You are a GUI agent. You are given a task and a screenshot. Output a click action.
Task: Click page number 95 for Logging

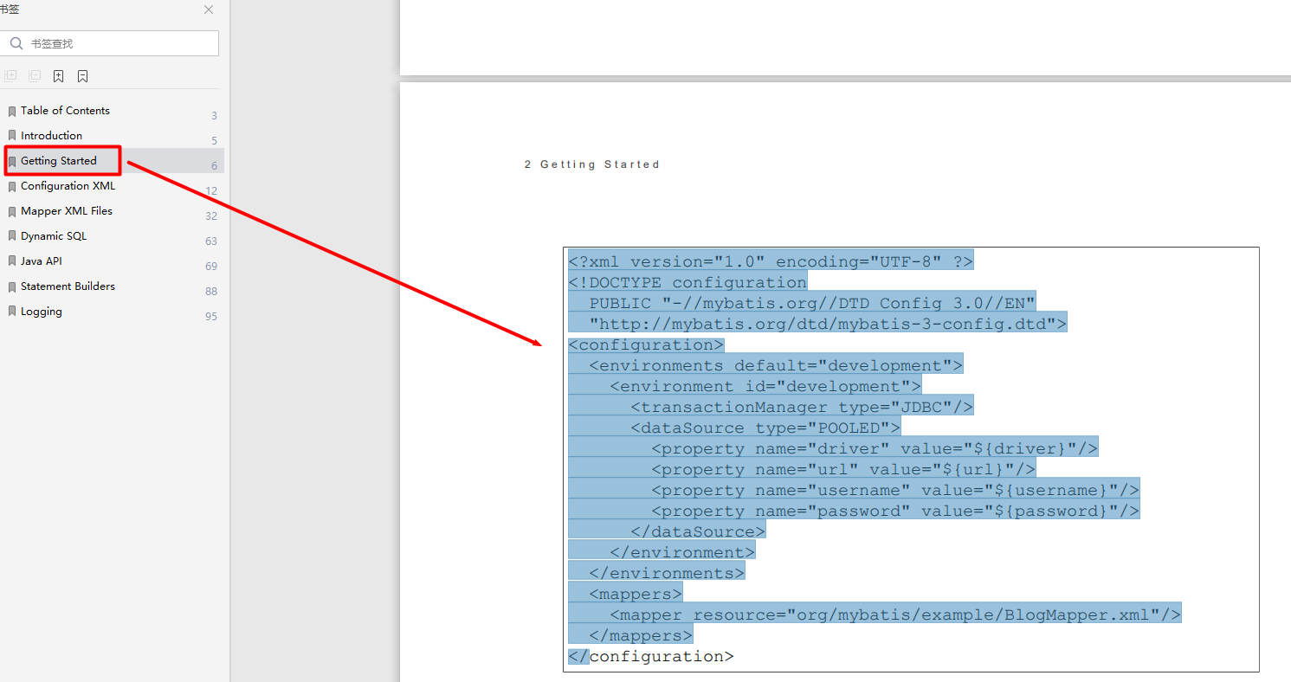coord(211,317)
